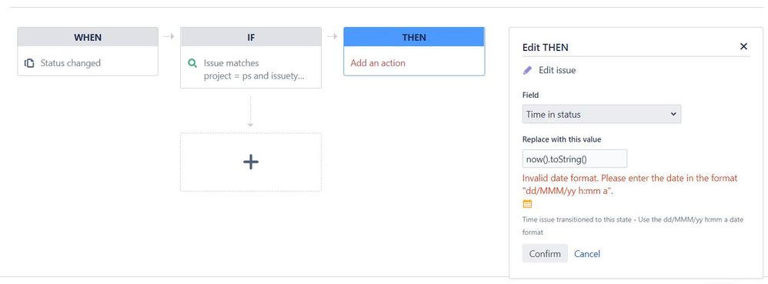Click the arrow between WHEN and IF
768x284 pixels.
[169, 37]
